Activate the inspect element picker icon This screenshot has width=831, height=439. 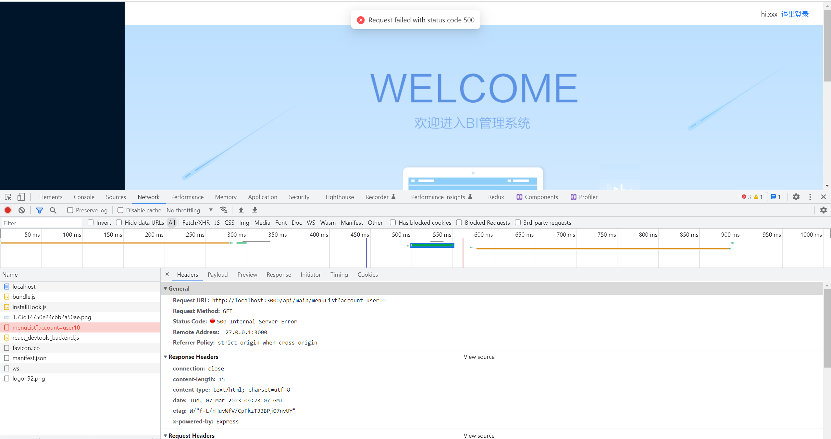click(8, 197)
